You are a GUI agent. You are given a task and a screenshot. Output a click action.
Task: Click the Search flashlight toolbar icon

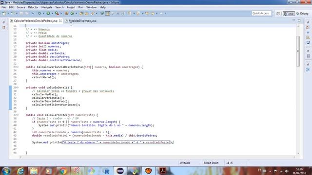click(93, 13)
